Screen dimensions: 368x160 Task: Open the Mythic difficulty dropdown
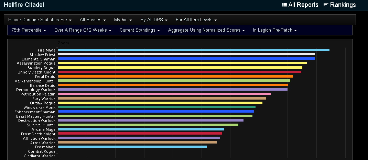click(123, 20)
